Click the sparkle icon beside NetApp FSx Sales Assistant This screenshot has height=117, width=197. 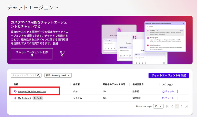pos(15,91)
